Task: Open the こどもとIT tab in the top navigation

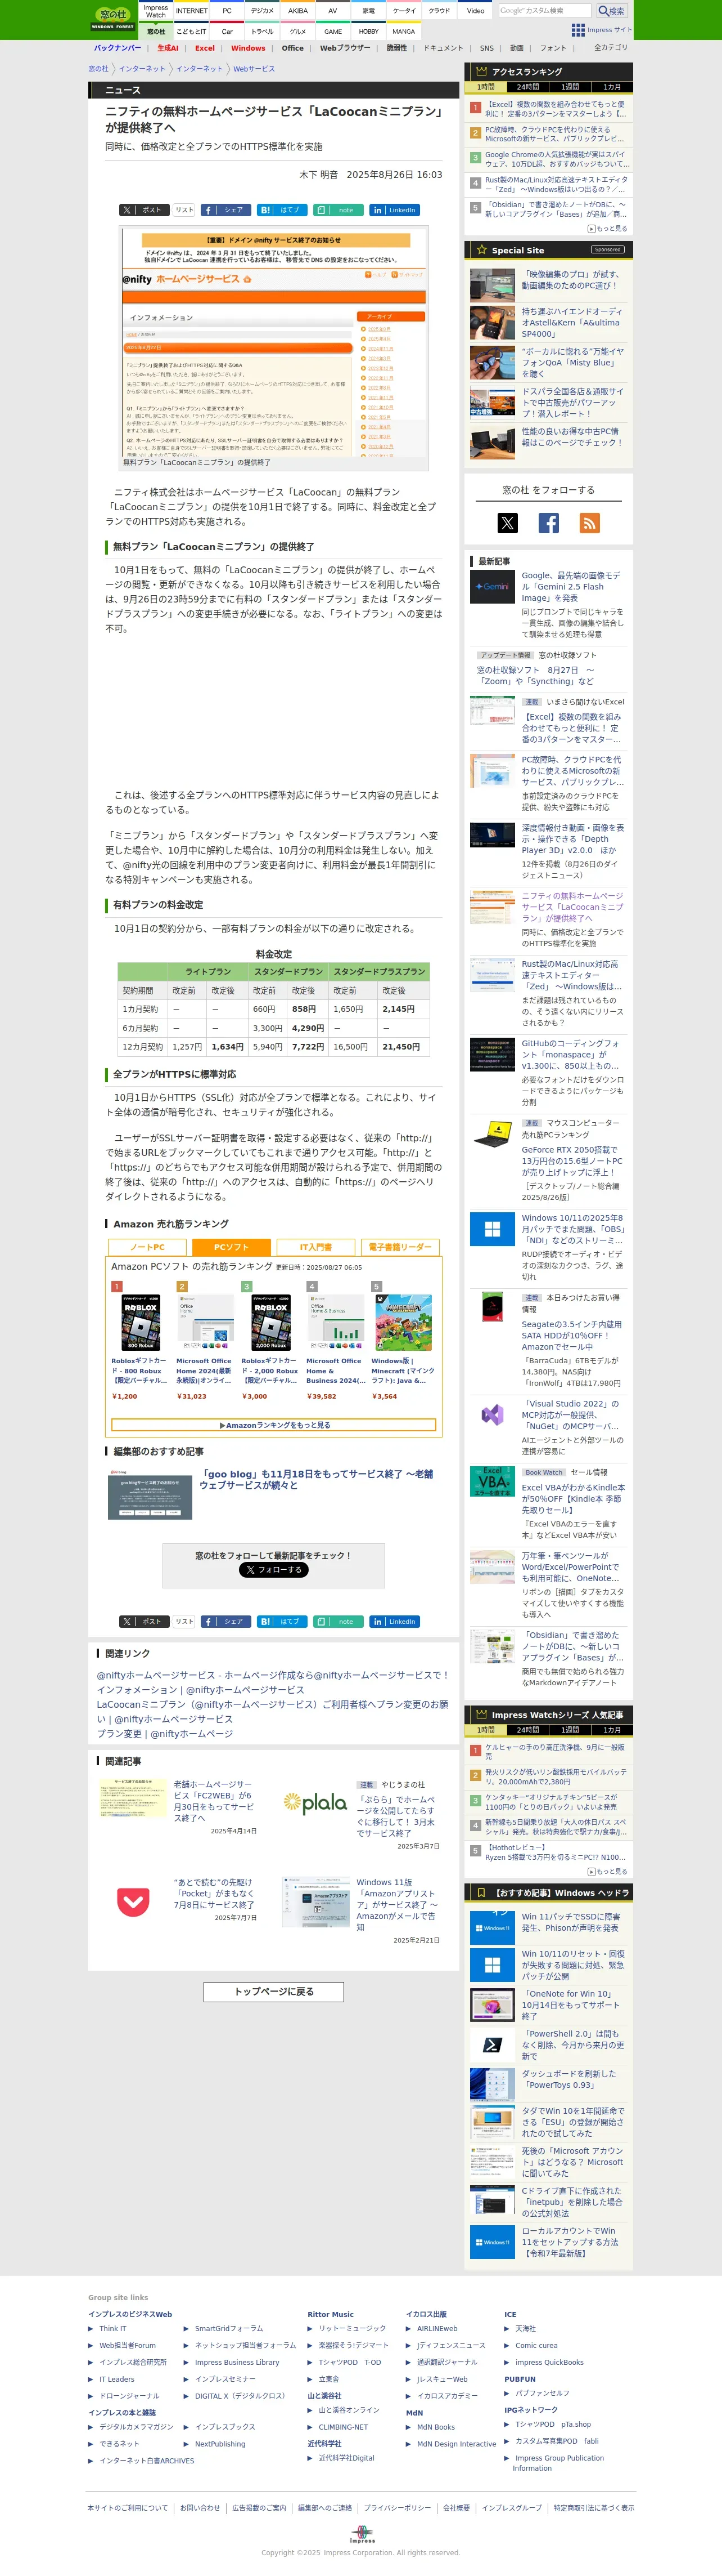Action: [192, 31]
